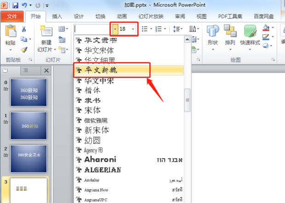Click the Format Painter brush icon
This screenshot has height=203, width=285.
point(24,50)
